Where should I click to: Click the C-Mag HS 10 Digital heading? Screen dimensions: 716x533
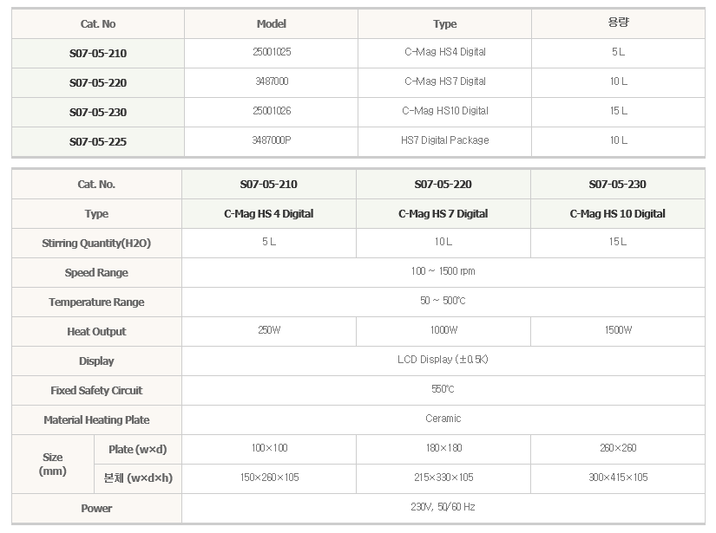tap(617, 214)
